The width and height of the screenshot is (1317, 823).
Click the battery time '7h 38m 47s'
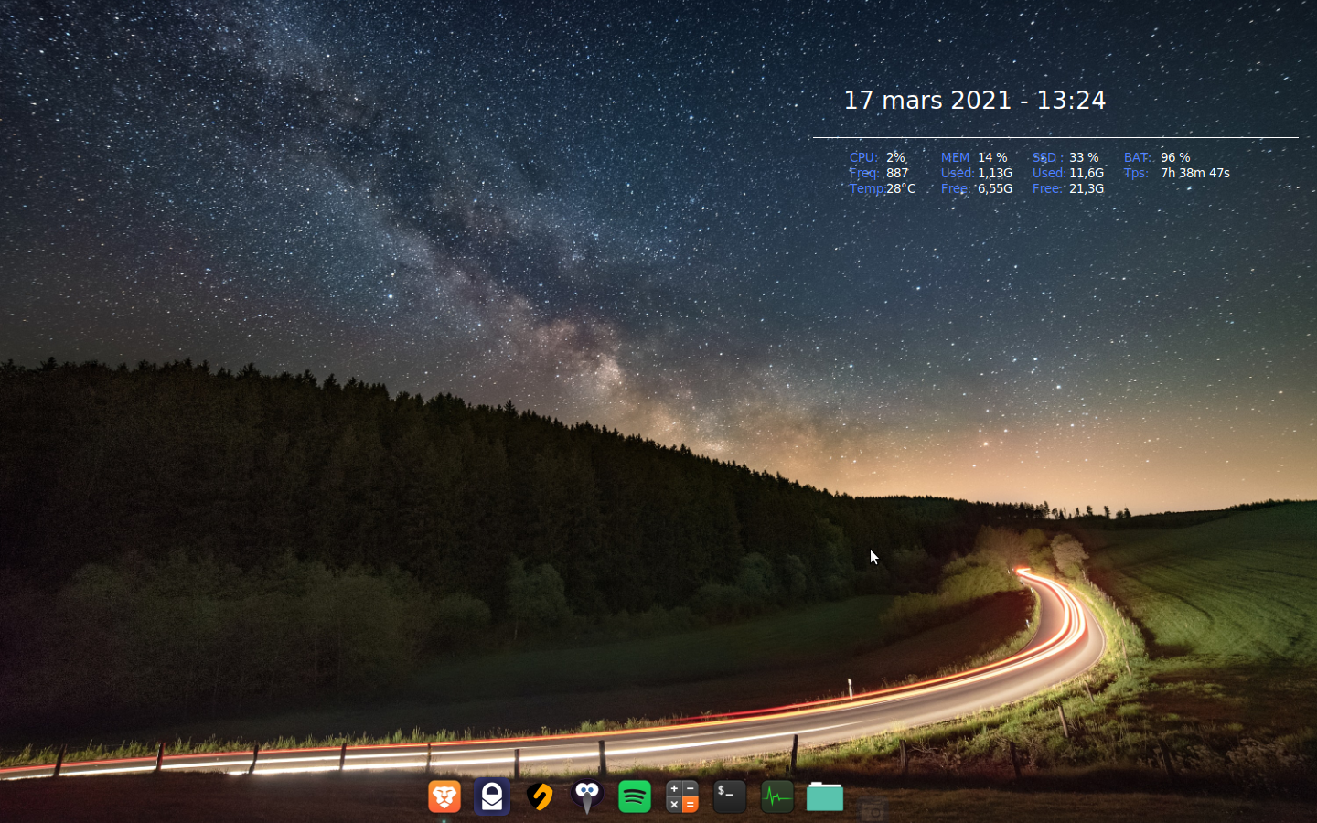coord(1195,173)
